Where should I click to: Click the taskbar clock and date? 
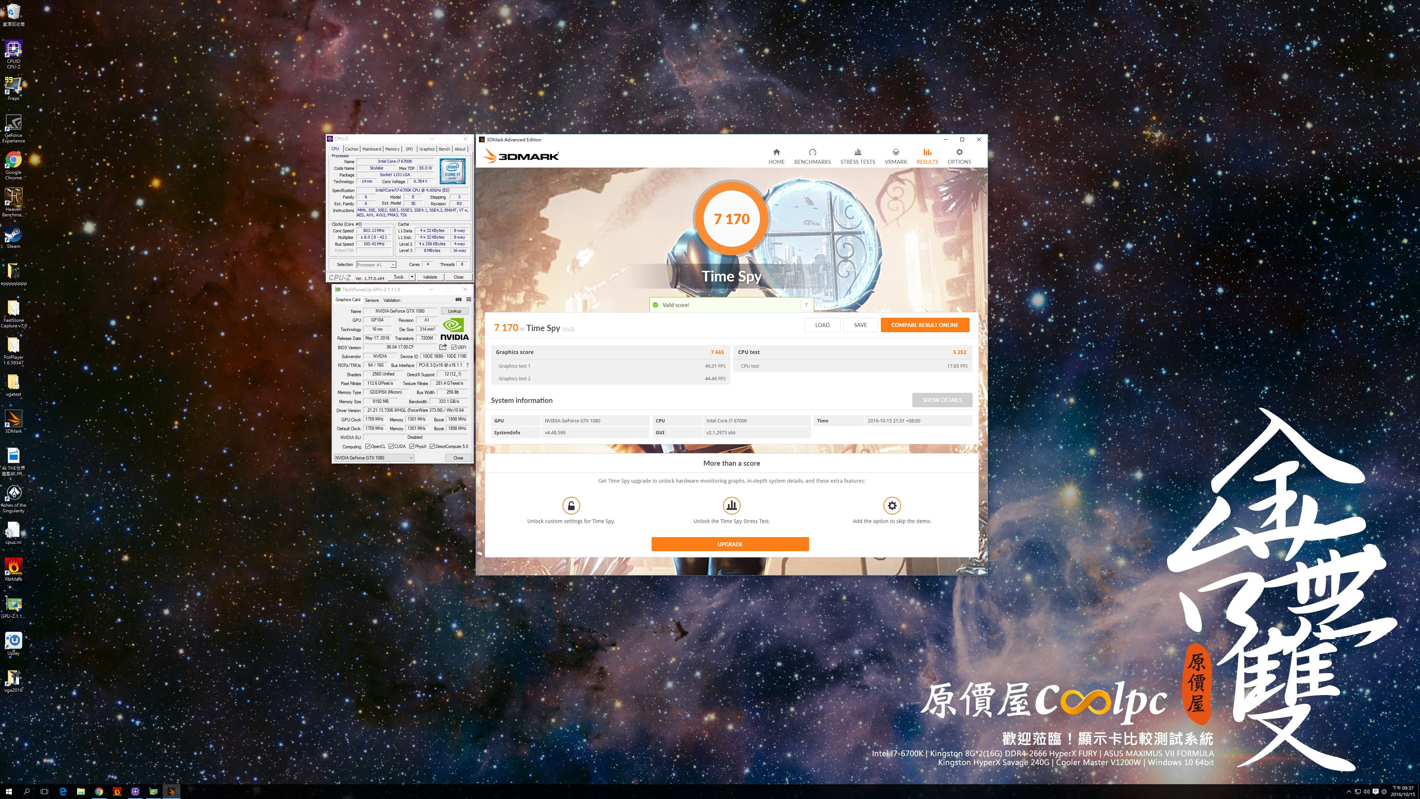(x=1403, y=791)
